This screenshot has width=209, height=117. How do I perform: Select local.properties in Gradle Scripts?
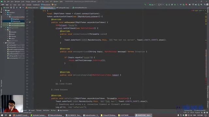pos(16,58)
